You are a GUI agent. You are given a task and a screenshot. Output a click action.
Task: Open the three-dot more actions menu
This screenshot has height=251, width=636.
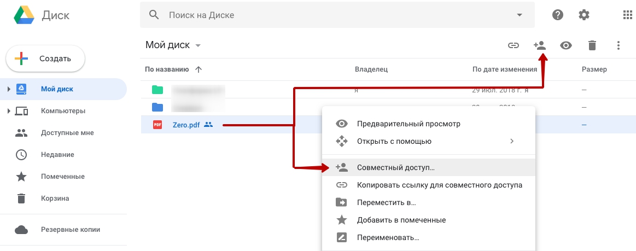(618, 45)
